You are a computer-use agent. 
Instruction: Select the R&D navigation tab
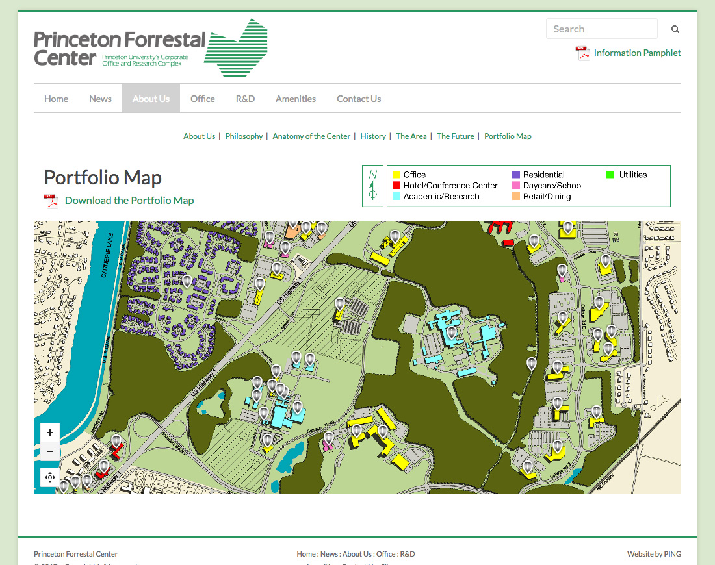(245, 99)
